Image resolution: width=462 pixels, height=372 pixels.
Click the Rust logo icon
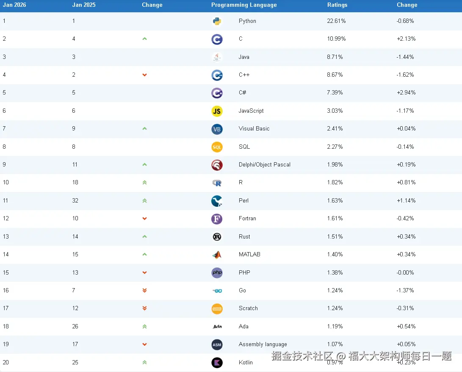[x=217, y=237]
